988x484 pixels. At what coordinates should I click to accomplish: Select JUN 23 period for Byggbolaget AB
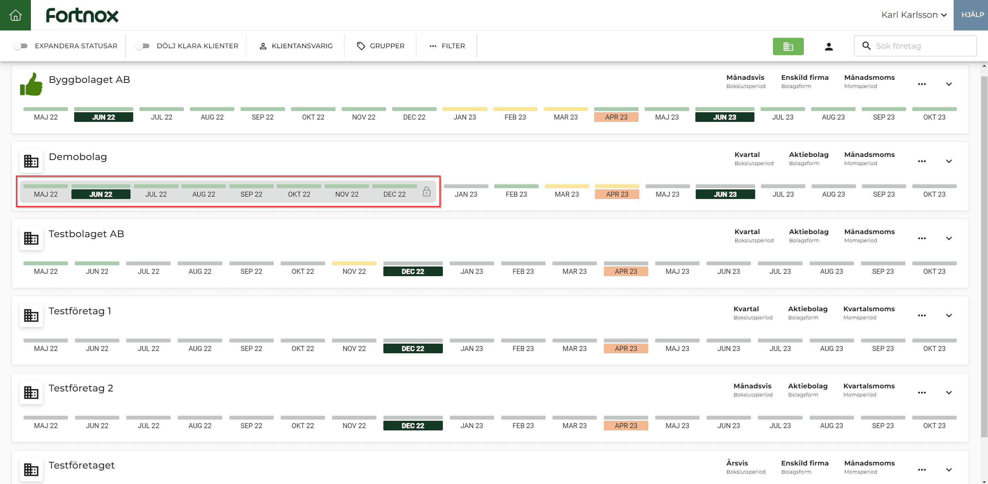coord(725,117)
